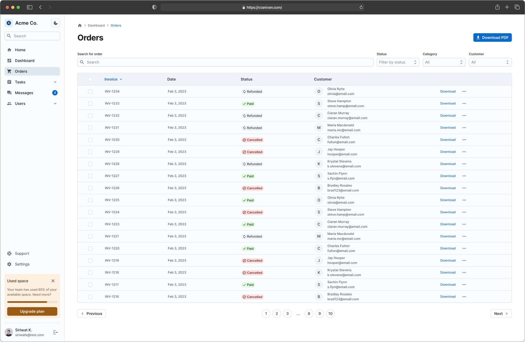
Task: Go back with browser back arrow
Action: [40, 7]
